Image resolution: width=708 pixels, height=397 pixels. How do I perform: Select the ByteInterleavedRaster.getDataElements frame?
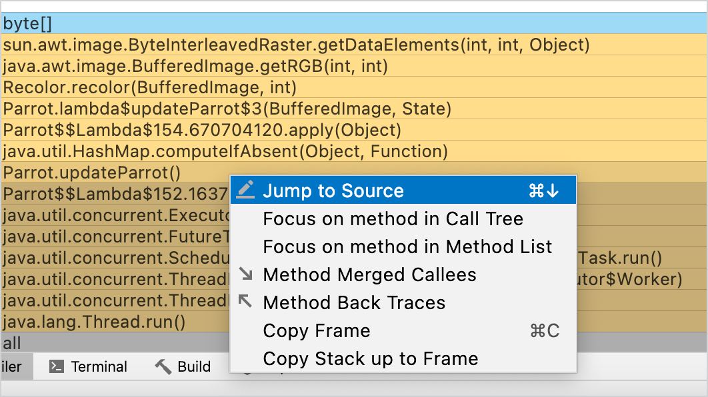354,45
